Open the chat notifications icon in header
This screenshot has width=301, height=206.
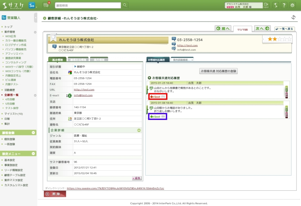(46, 5)
